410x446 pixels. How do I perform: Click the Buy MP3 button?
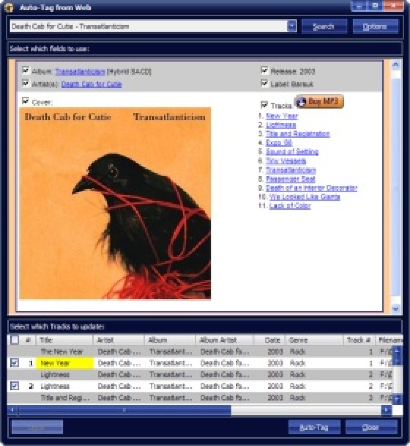[319, 102]
